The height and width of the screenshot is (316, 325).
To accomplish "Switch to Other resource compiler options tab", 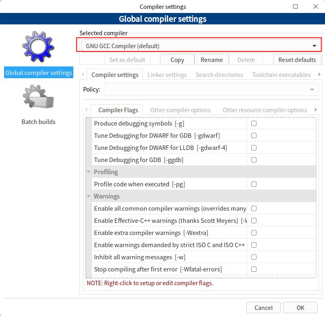I will pos(265,110).
